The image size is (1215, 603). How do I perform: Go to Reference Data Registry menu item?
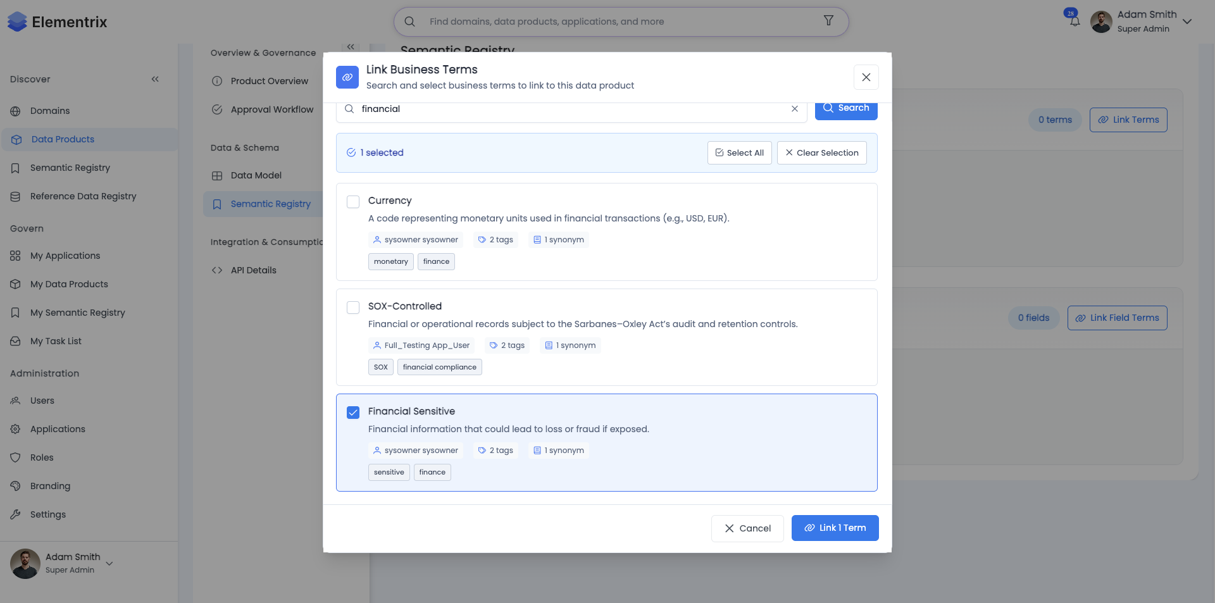[83, 196]
